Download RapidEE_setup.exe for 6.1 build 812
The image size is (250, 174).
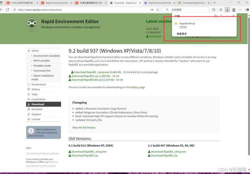(x=88, y=152)
